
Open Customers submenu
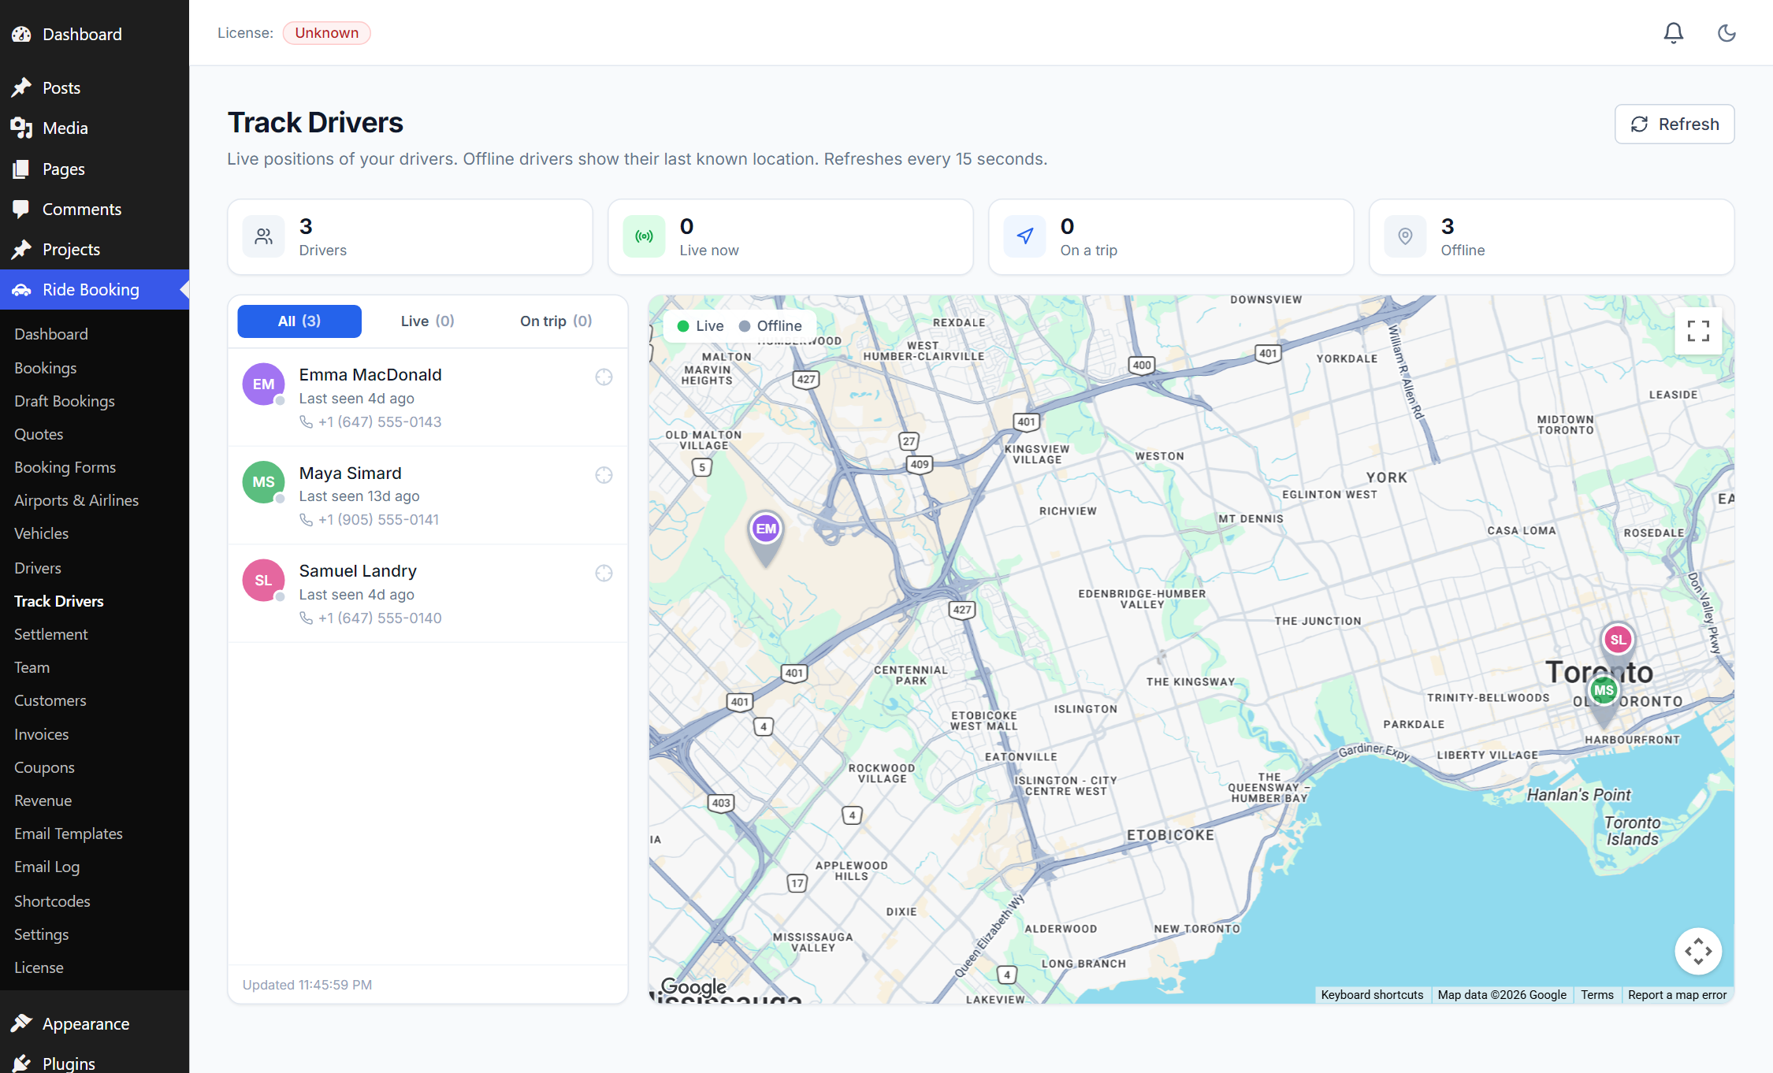(x=50, y=700)
